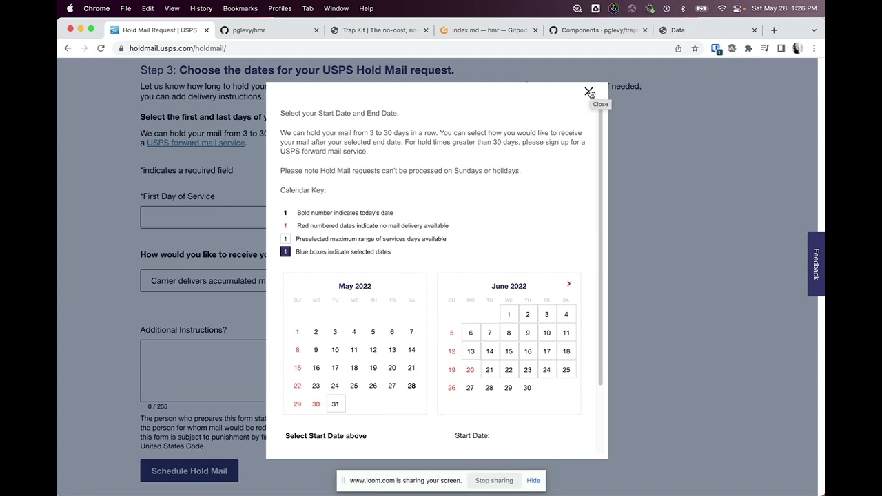Select June 1 in the calendar
The height and width of the screenshot is (496, 882).
coord(509,314)
